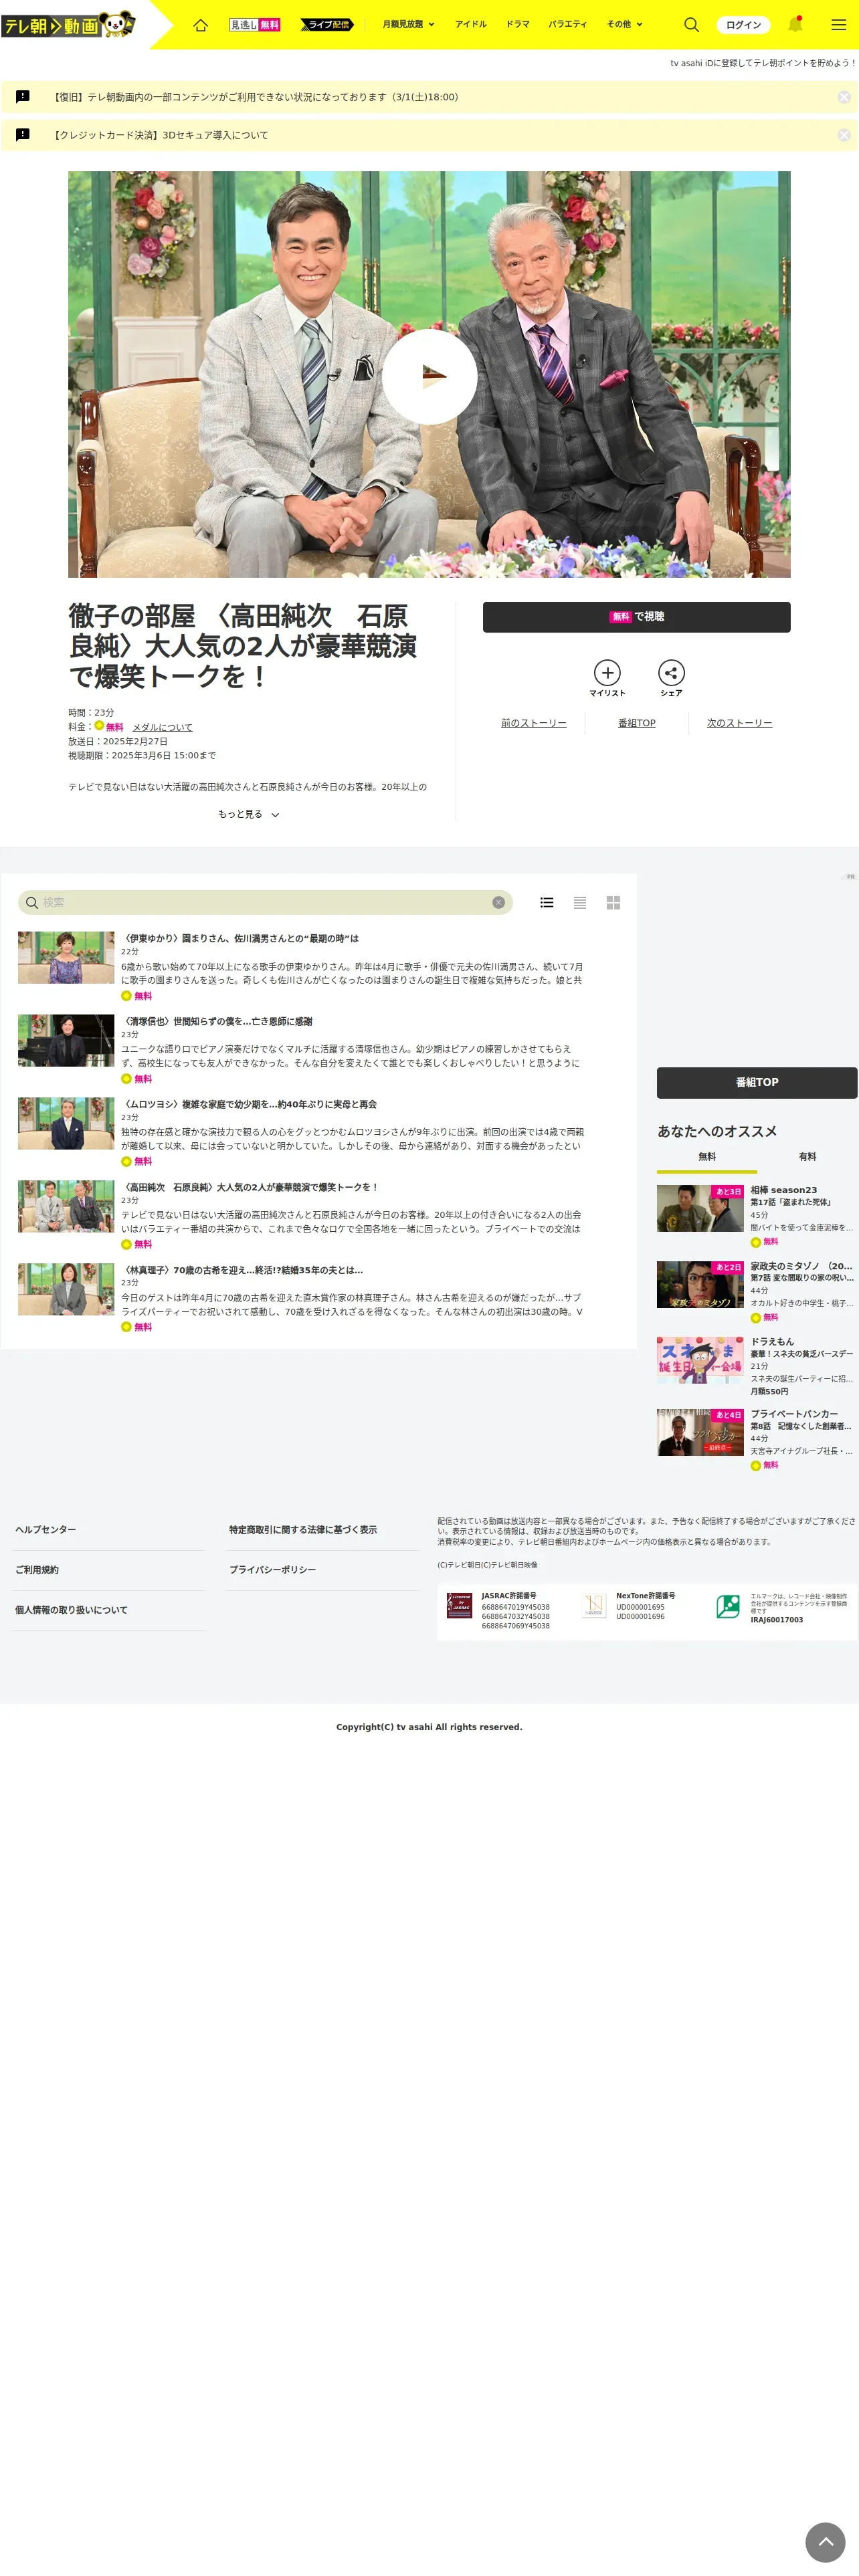The image size is (859, 2576).
Task: Open the 見逃し無料 section
Action: click(x=255, y=25)
